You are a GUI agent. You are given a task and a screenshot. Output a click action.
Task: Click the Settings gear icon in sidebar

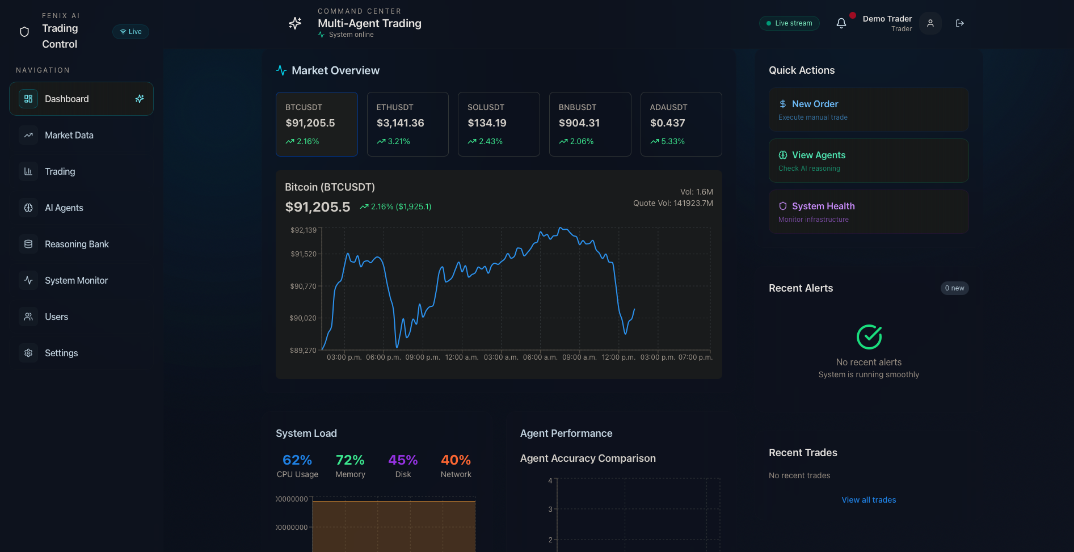(x=28, y=353)
